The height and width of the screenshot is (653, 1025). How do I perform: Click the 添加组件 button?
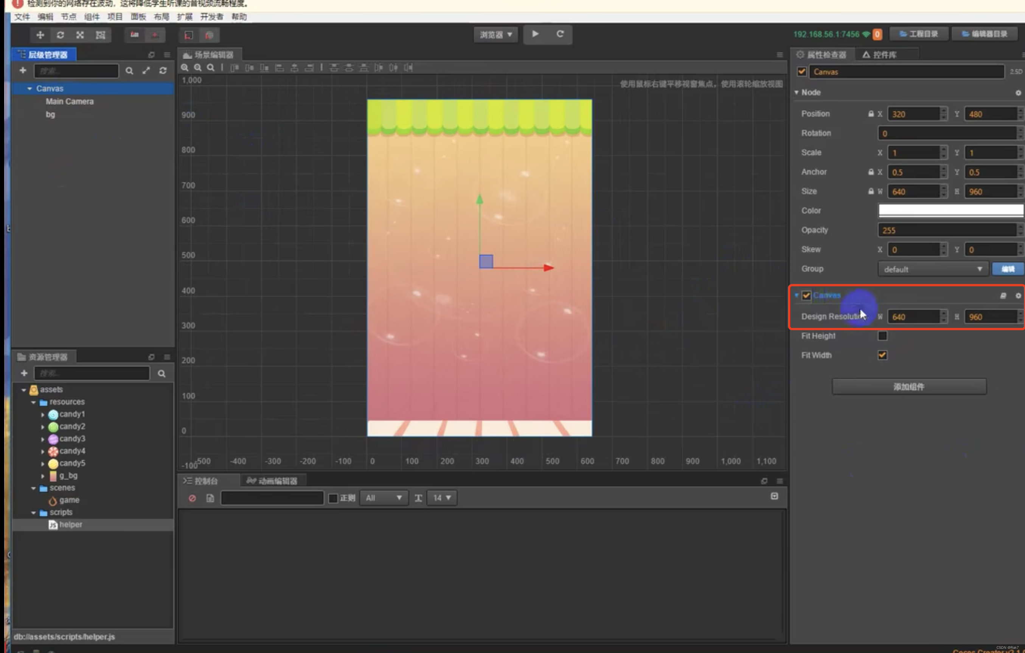click(x=909, y=386)
